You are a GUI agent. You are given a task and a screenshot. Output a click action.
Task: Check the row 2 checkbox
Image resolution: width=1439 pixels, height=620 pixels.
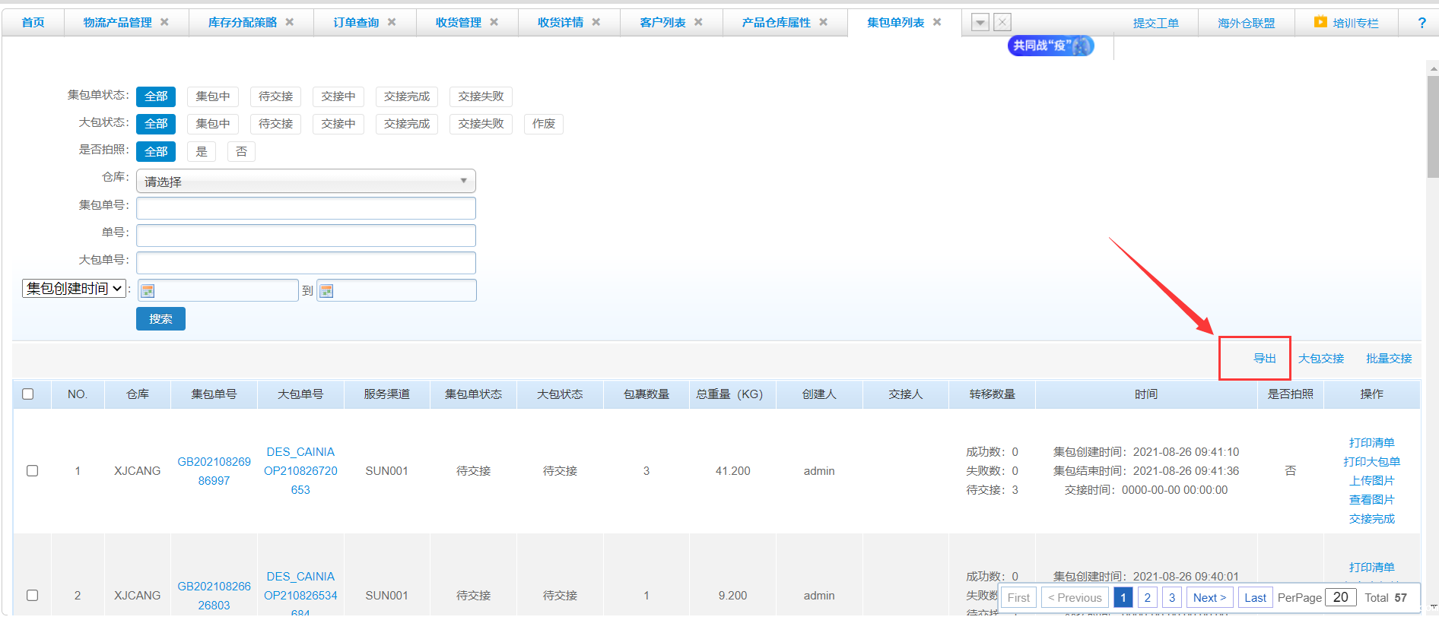pos(32,596)
